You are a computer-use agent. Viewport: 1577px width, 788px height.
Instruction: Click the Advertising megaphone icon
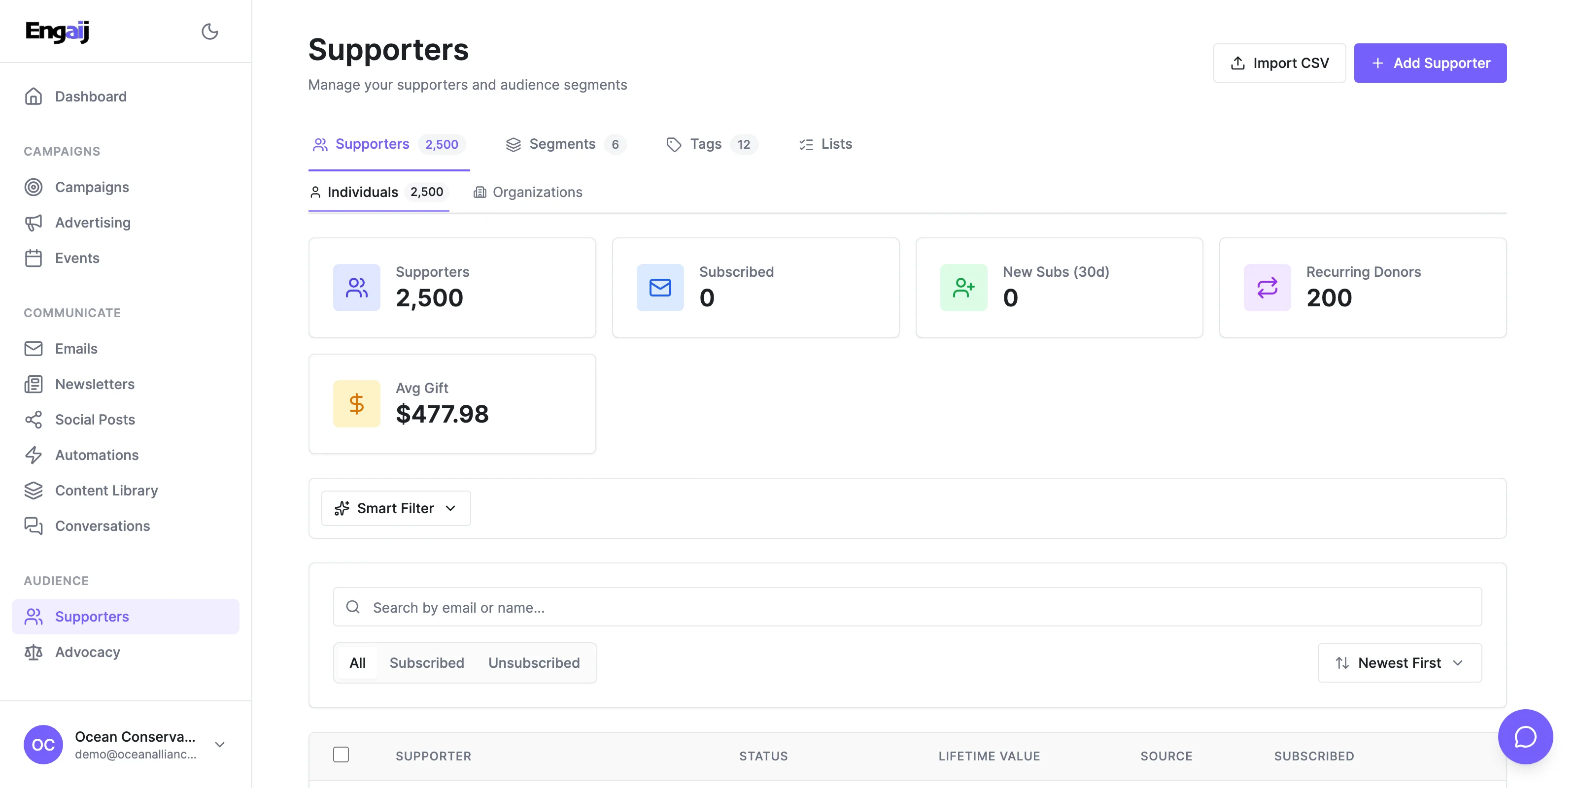point(34,223)
